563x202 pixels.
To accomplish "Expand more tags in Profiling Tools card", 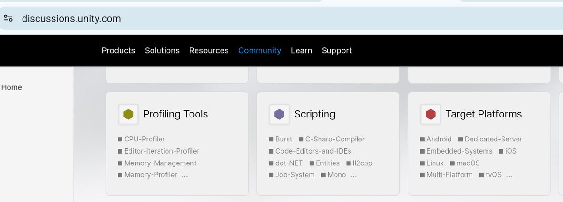I will [184, 175].
